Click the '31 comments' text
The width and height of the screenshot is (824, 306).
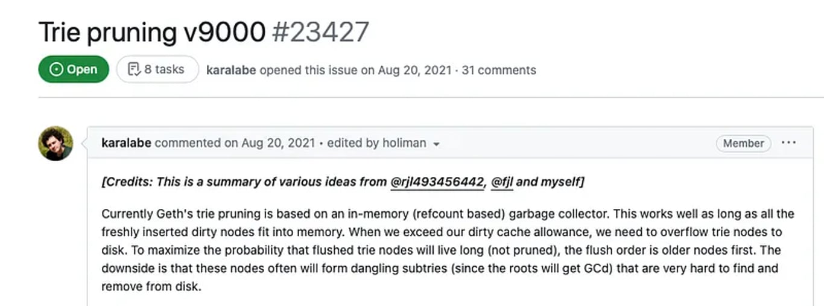[x=499, y=70]
